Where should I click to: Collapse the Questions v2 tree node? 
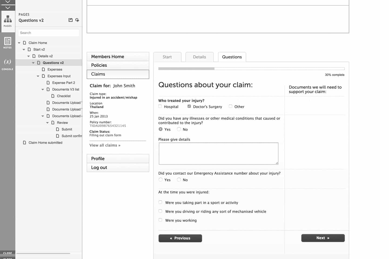click(33, 63)
